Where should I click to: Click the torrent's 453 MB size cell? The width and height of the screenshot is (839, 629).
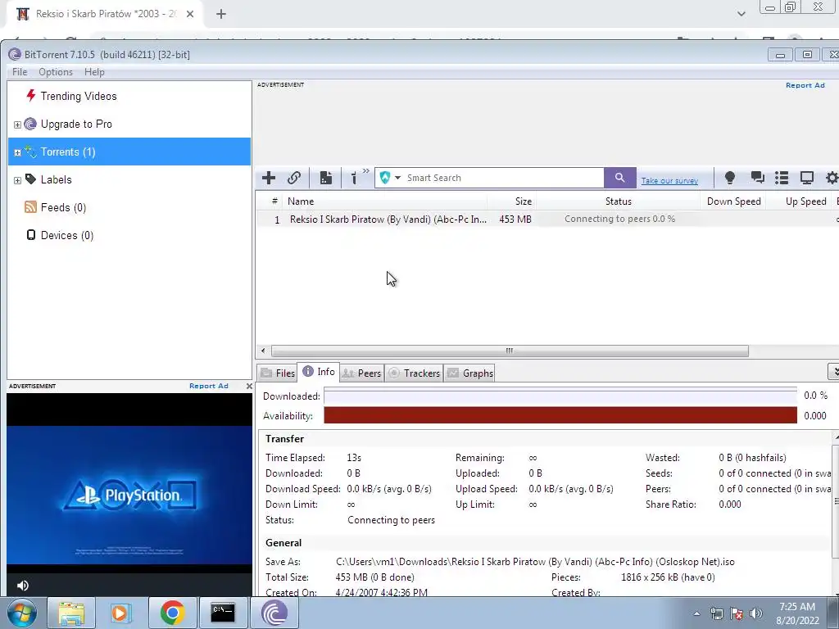pos(515,219)
